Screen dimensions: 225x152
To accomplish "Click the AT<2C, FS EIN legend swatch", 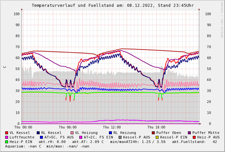I will (81, 137).
